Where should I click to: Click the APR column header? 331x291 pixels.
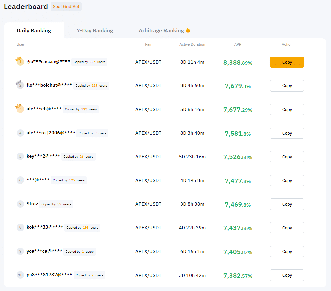point(238,44)
